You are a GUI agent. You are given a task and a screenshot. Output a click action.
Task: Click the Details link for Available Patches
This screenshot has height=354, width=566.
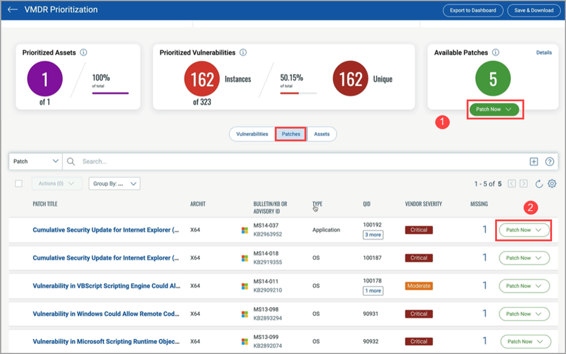(x=544, y=52)
